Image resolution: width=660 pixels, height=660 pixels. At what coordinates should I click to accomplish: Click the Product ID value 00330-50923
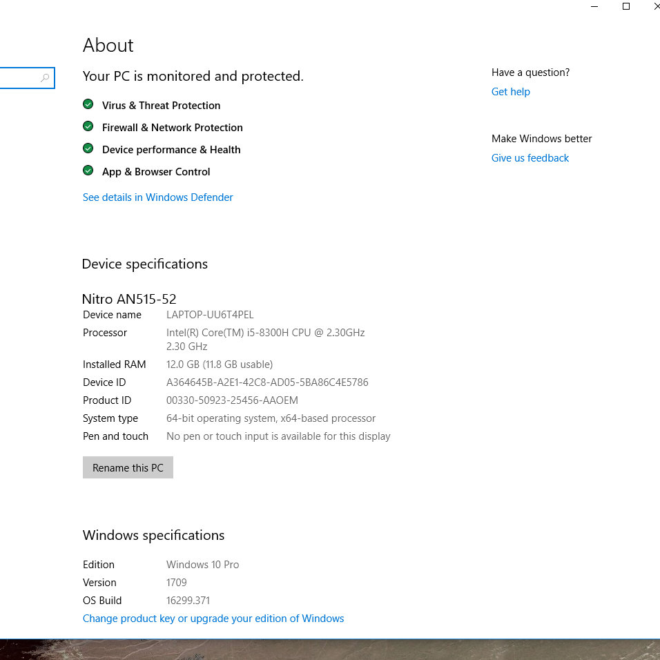(232, 400)
